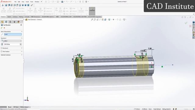This screenshot has width=195, height=110.
Task: Enable the Thin Feature checkbox
Action: pyautogui.click(x=2, y=51)
